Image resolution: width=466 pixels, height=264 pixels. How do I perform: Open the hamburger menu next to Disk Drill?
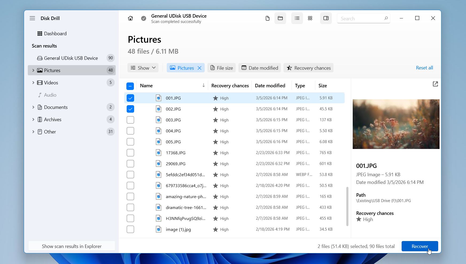point(32,18)
